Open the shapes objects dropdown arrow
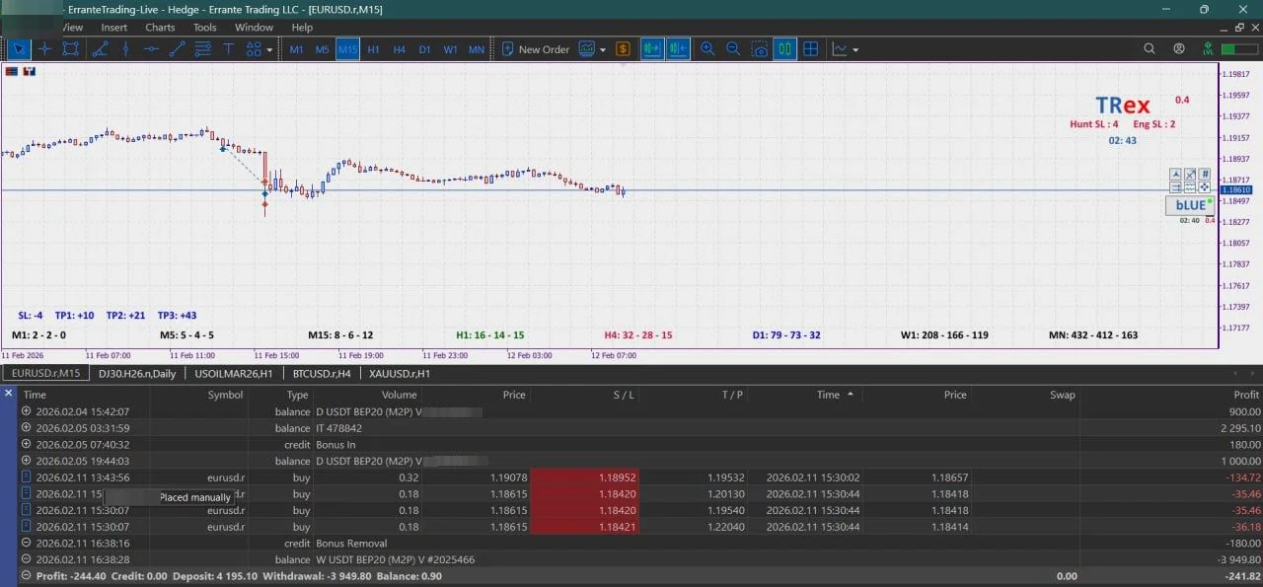Viewport: 1263px width, 587px height. pyautogui.click(x=269, y=49)
